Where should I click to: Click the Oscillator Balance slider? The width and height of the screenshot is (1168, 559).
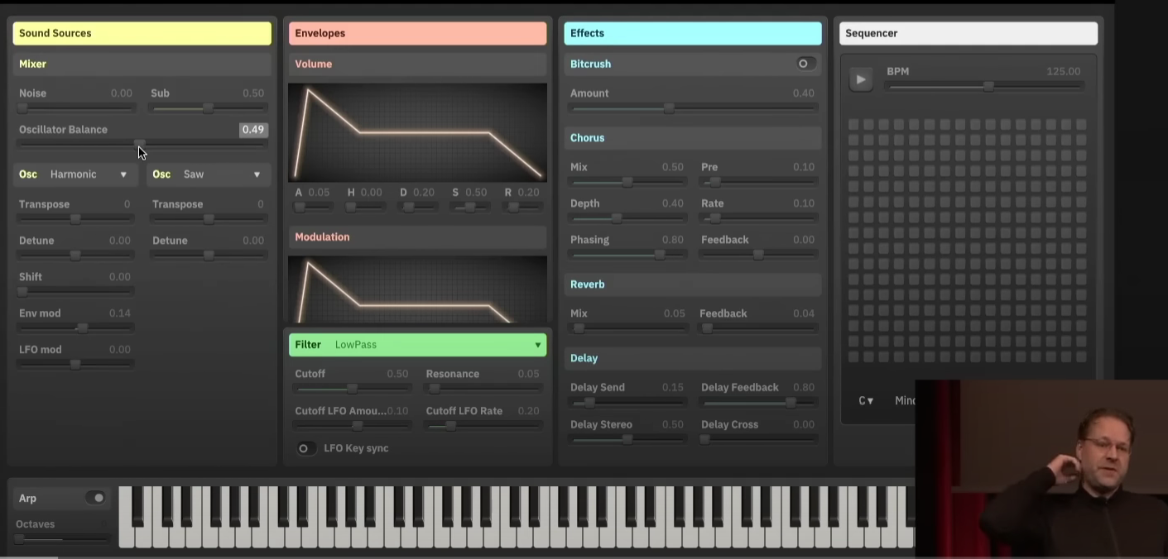[x=142, y=144]
